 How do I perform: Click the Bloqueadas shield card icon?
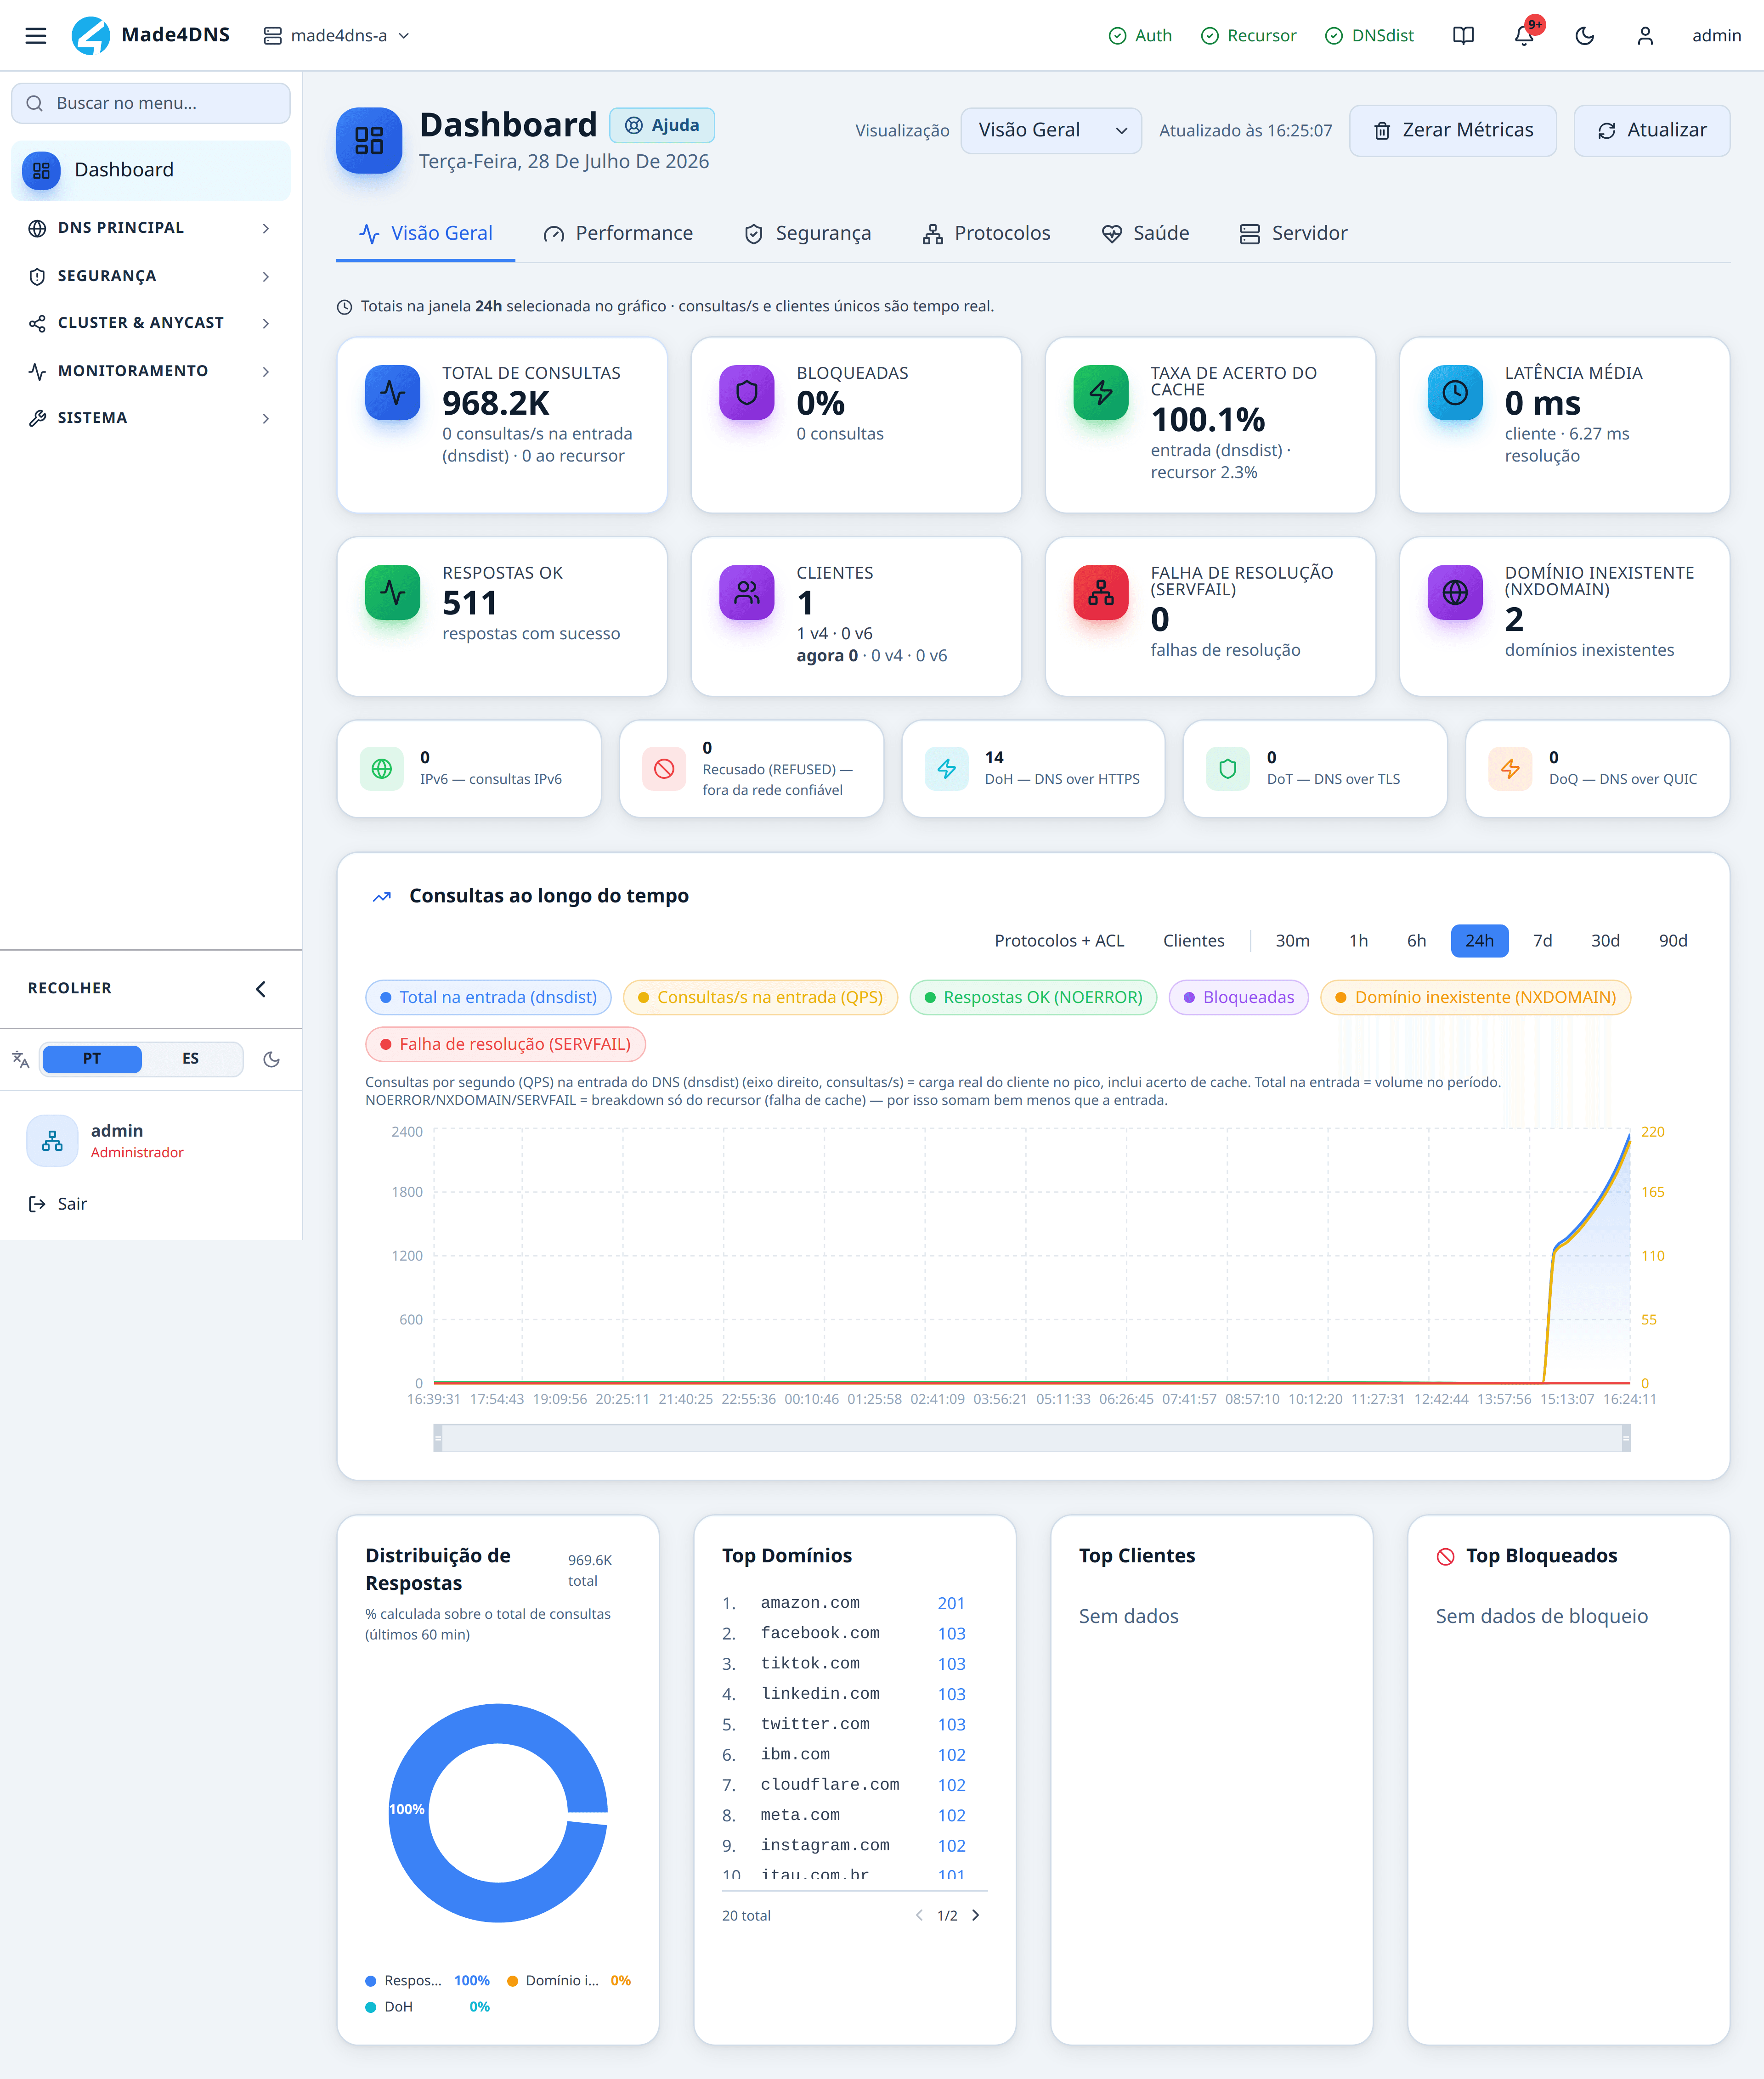747,393
